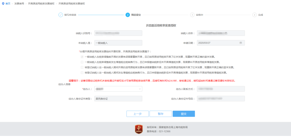Click the red 温馨提示 notice text
The height and width of the screenshot is (139, 291).
click(152, 81)
